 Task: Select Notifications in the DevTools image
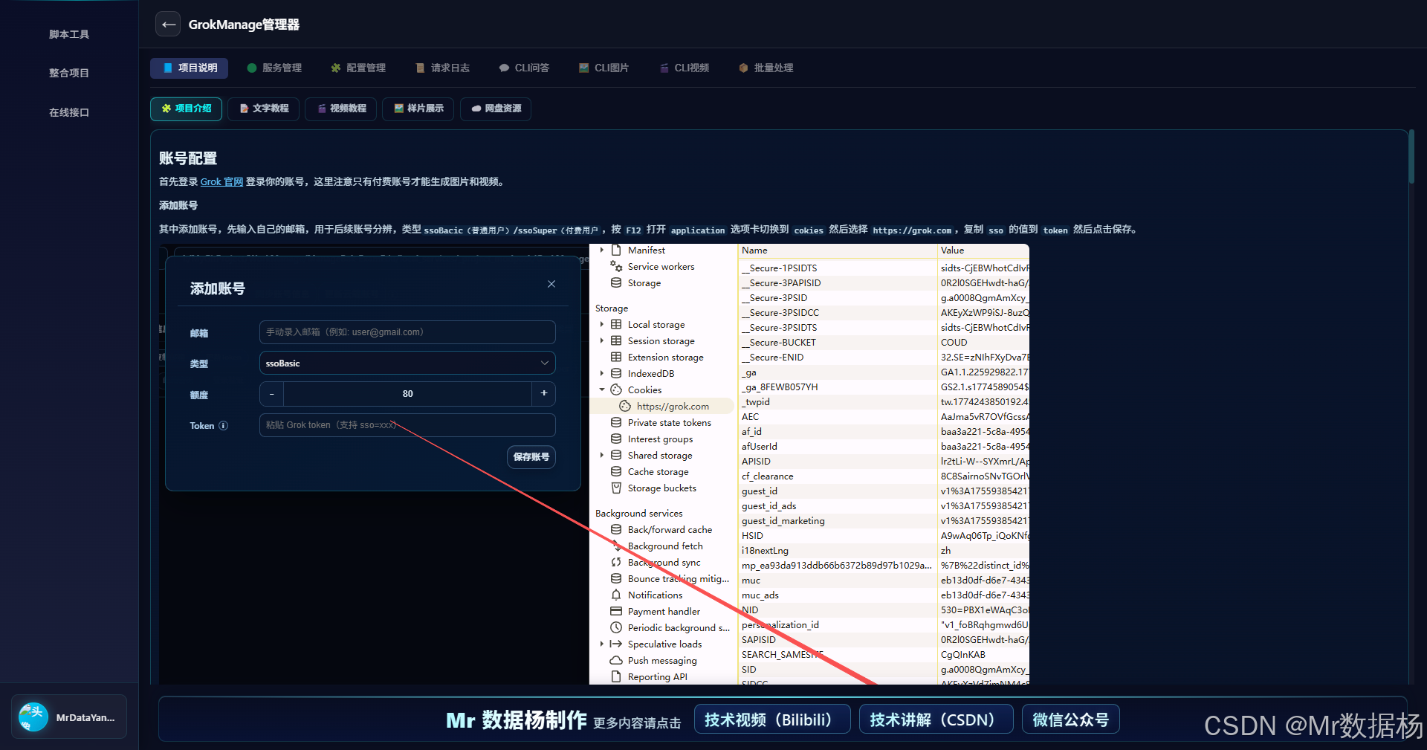click(655, 595)
